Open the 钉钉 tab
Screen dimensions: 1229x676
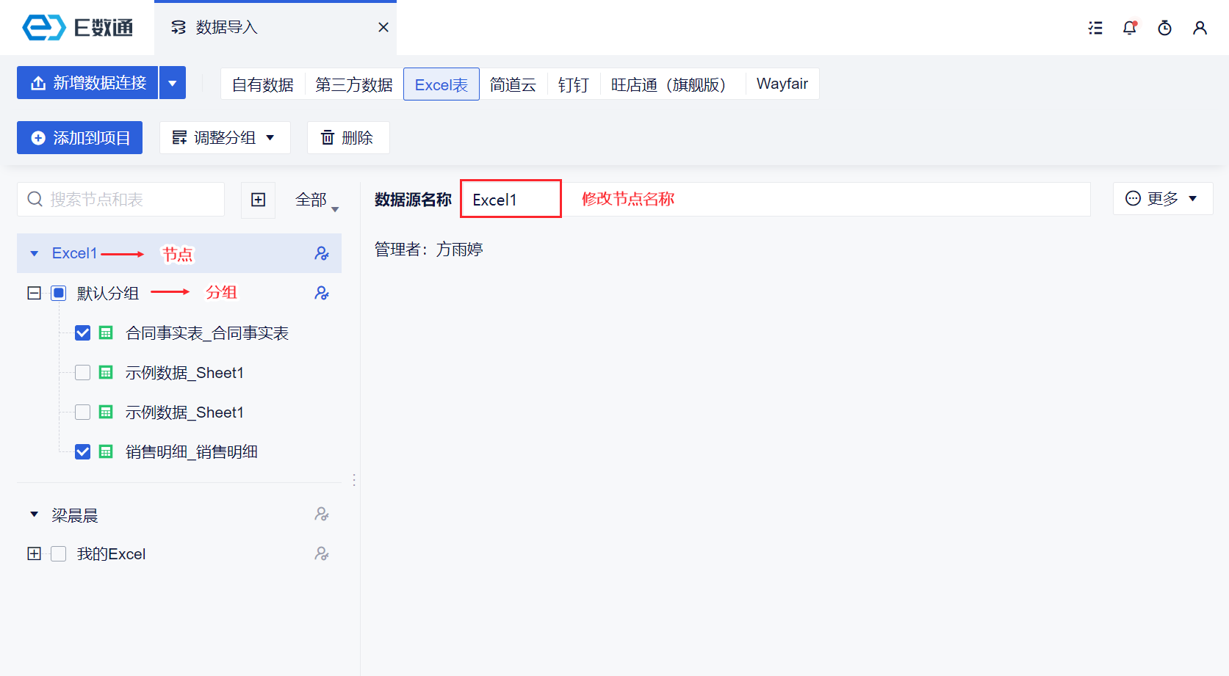click(573, 84)
